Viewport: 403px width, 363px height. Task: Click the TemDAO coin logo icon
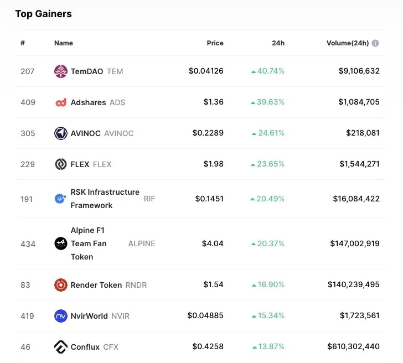[61, 71]
